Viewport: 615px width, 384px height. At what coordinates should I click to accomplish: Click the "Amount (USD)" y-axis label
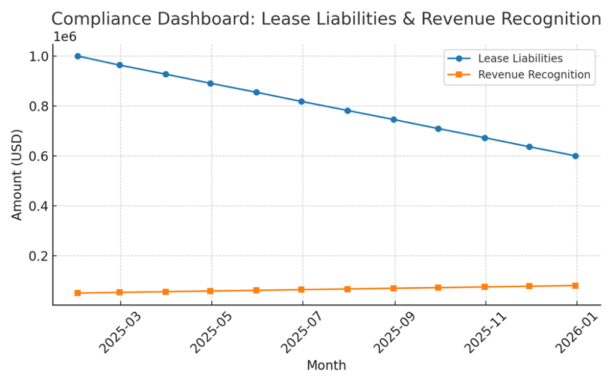coord(17,174)
